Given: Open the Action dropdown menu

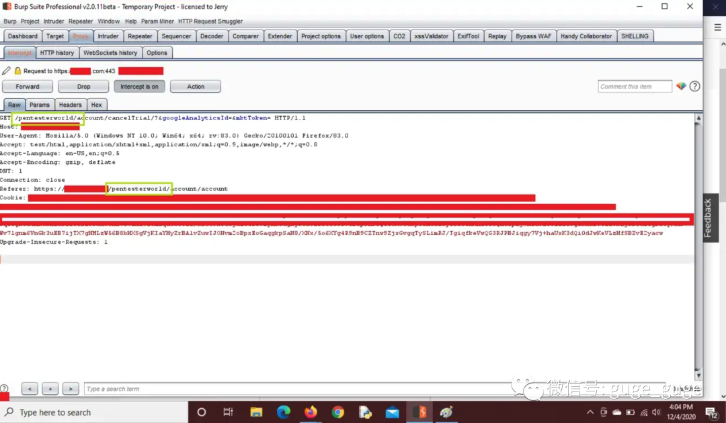Looking at the screenshot, I should (x=196, y=87).
